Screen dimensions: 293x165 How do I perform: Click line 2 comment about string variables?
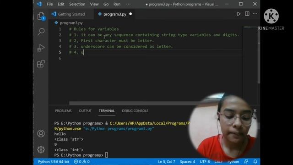point(154,35)
